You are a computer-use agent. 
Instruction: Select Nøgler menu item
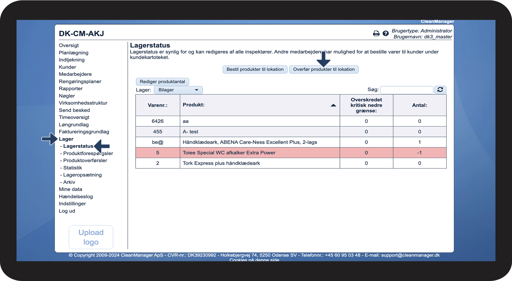[x=67, y=96]
